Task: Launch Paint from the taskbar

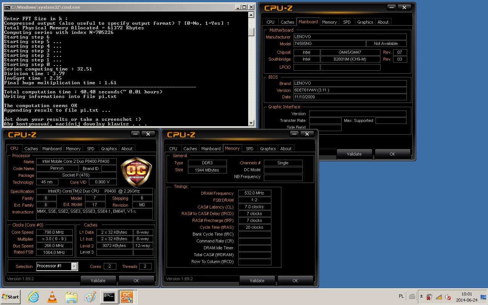Action: 90,297
